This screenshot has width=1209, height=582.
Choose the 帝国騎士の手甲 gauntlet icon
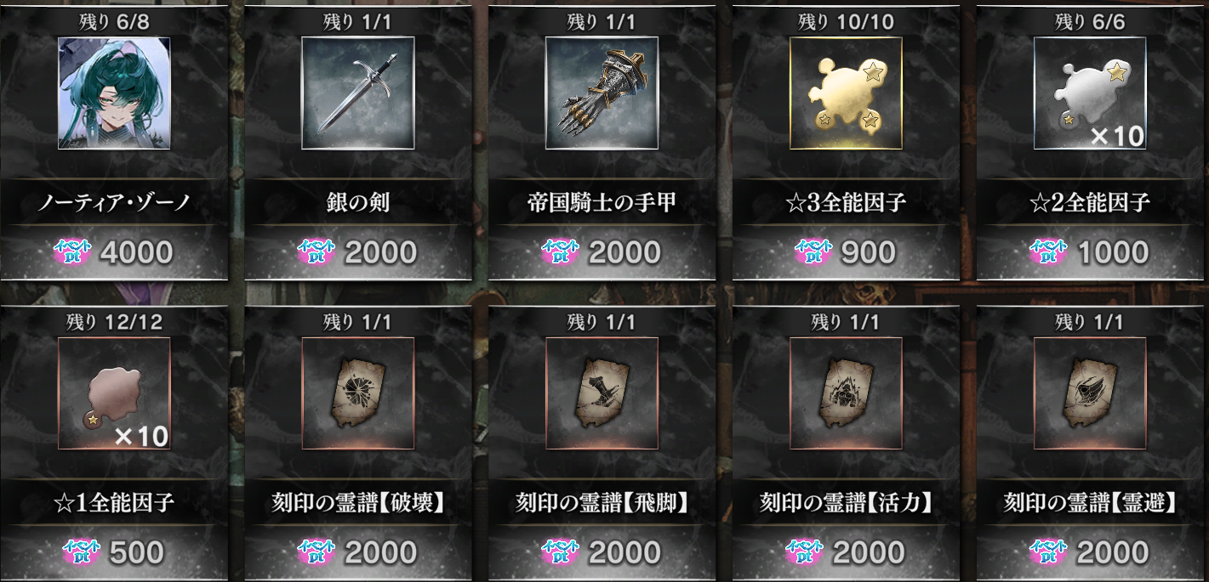click(602, 93)
